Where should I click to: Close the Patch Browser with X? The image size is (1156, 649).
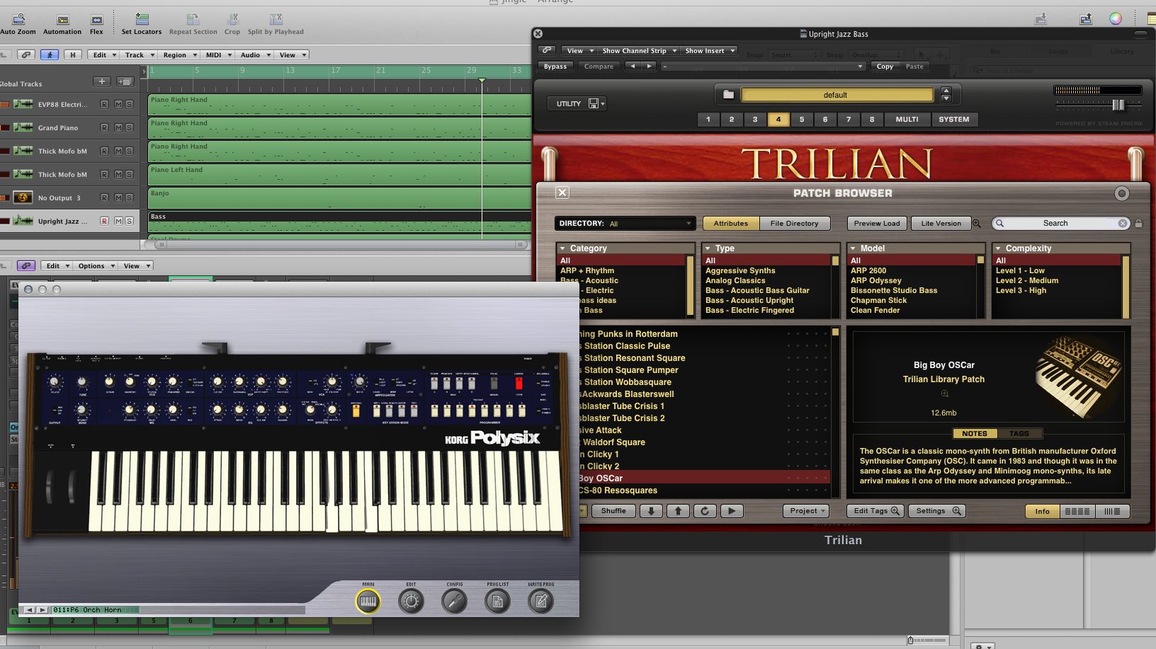(x=562, y=193)
